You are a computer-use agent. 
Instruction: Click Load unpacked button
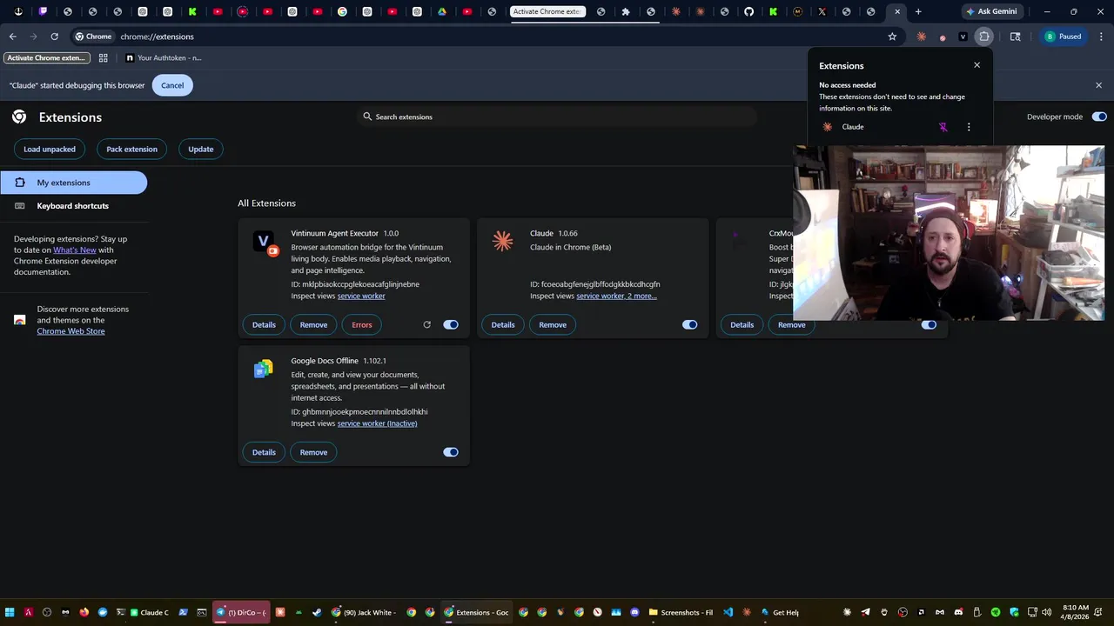point(50,149)
